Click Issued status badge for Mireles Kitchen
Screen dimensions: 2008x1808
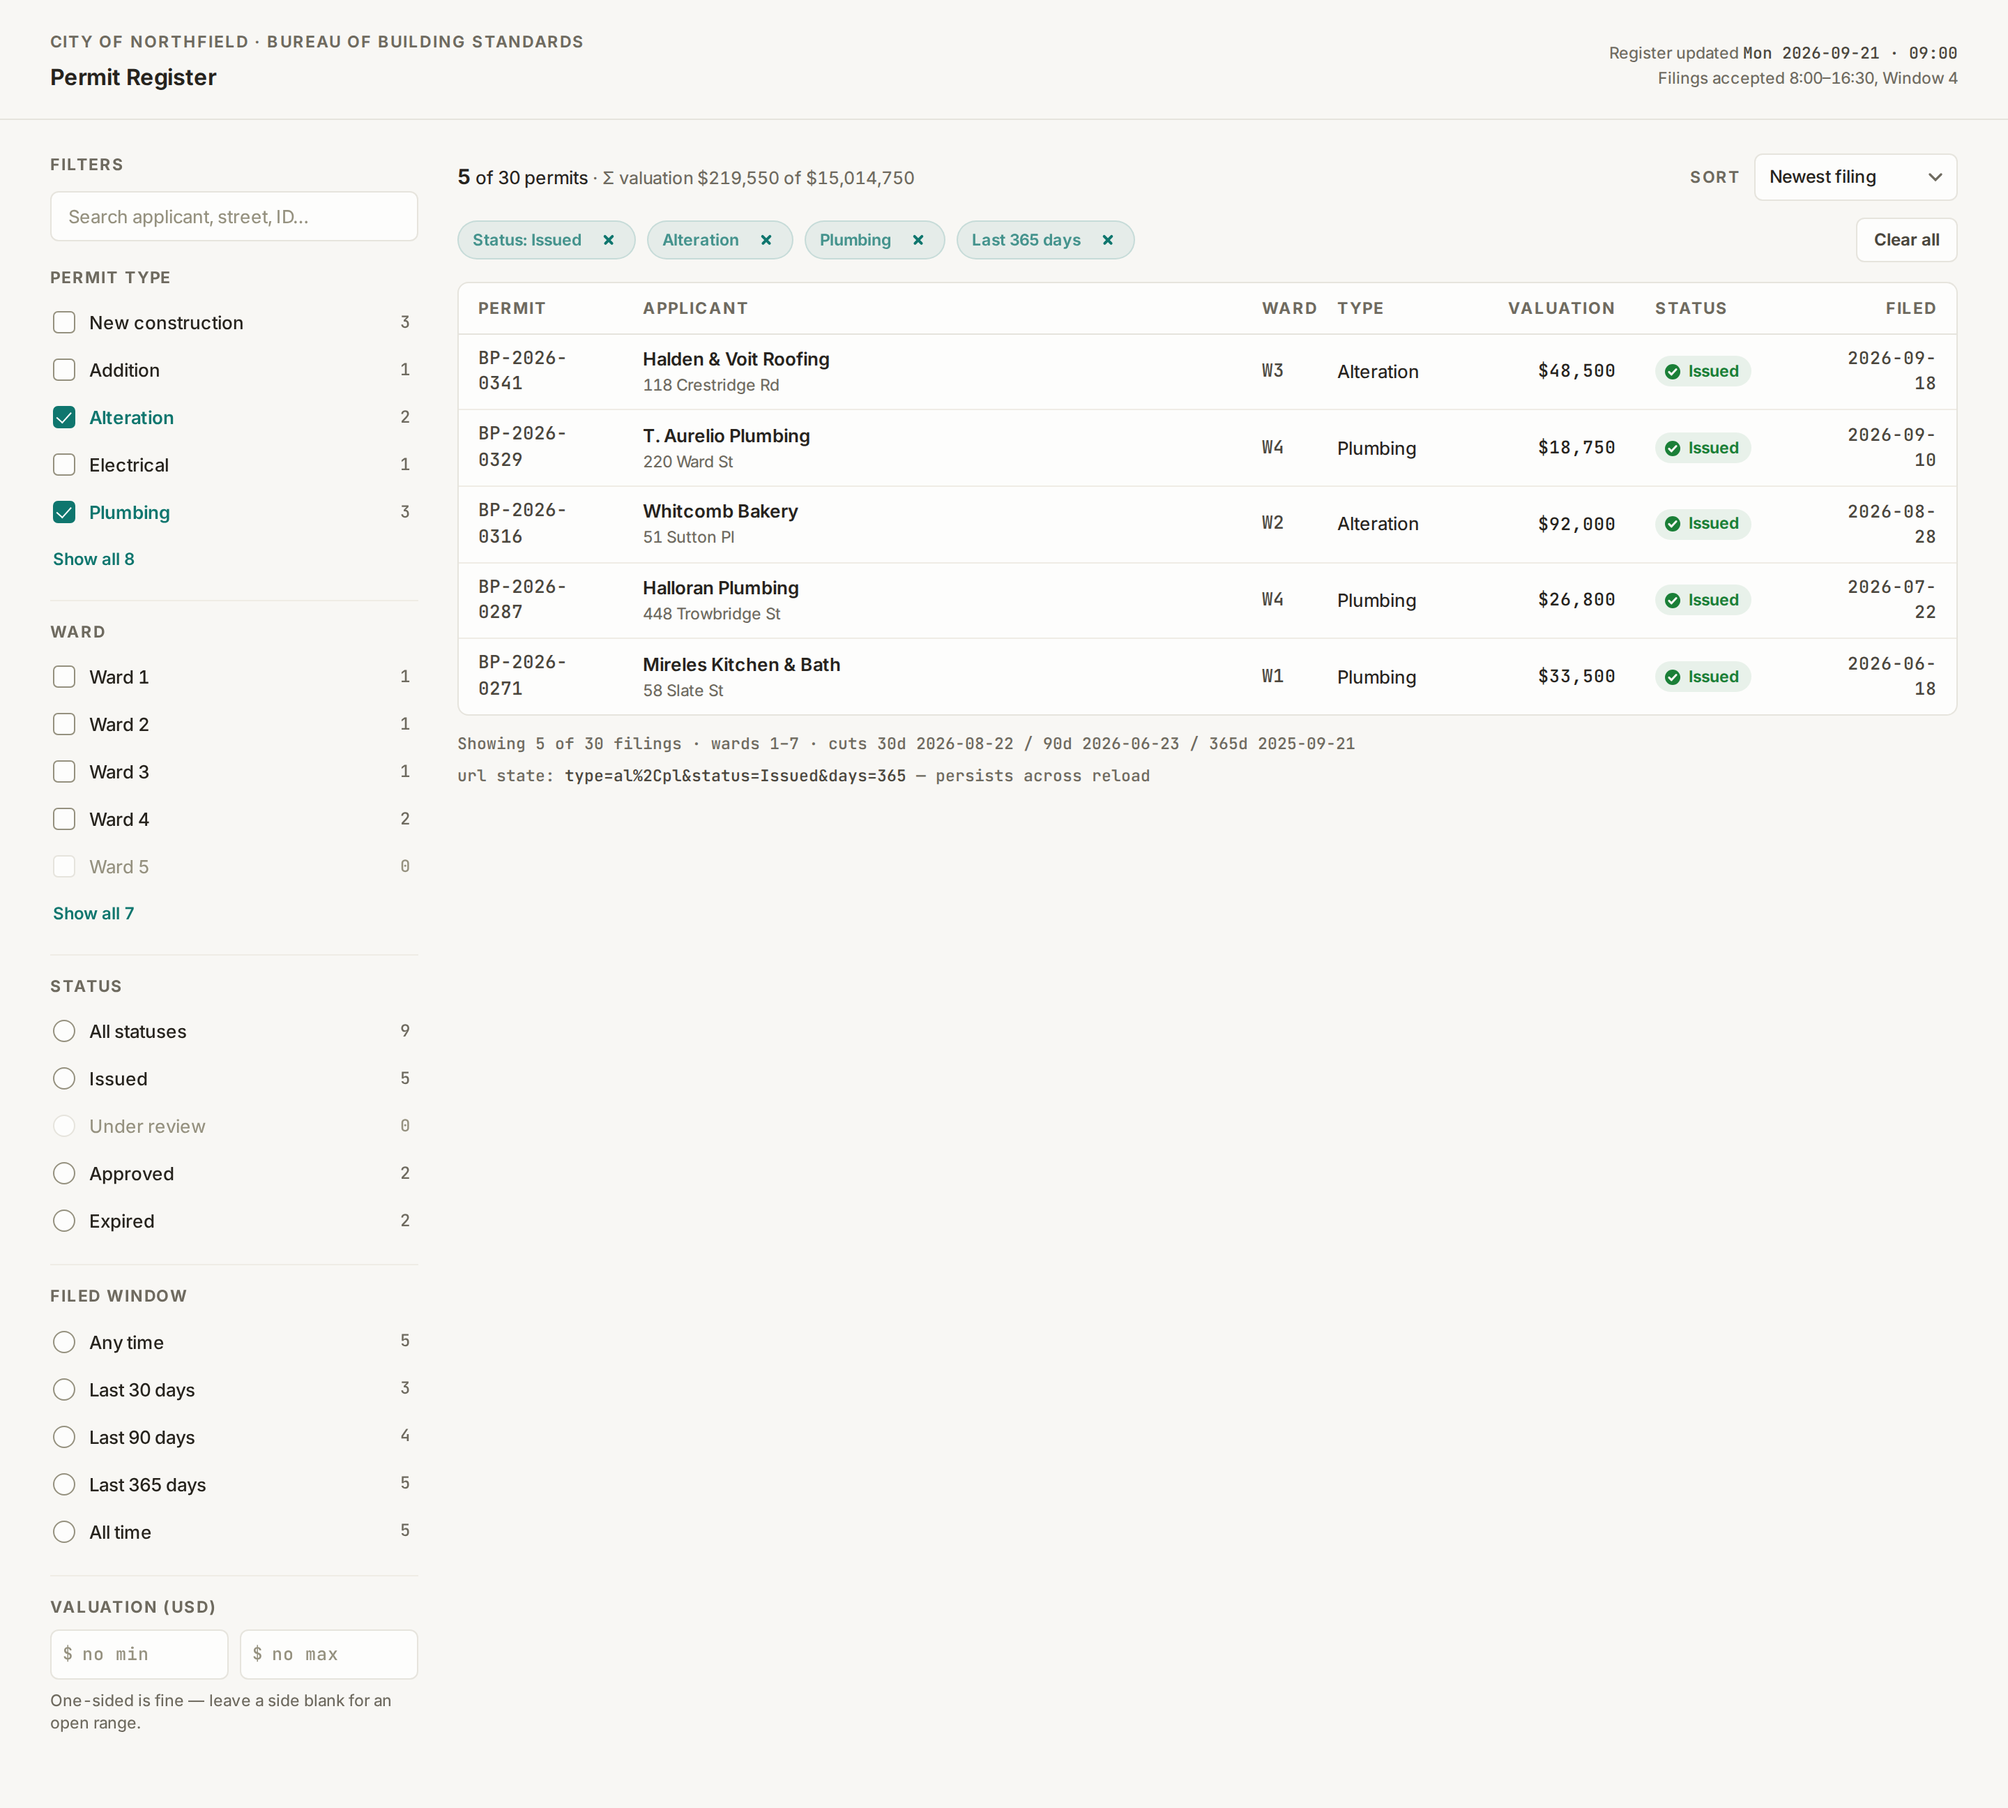tap(1702, 677)
